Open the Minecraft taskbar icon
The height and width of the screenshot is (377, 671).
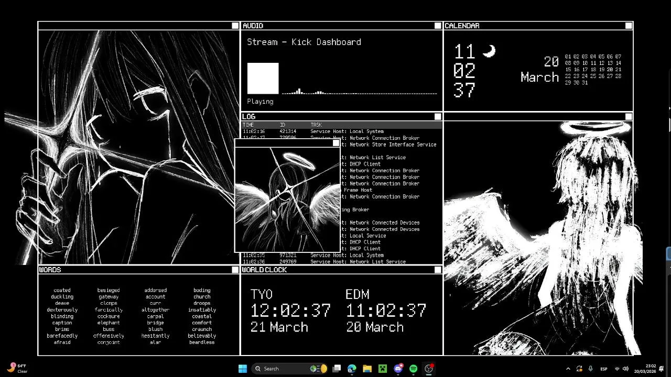click(x=383, y=369)
